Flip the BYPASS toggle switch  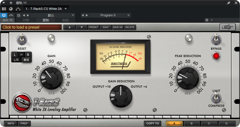pyautogui.click(x=216, y=39)
